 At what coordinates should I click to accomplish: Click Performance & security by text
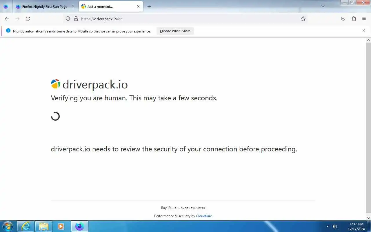pyautogui.click(x=174, y=216)
